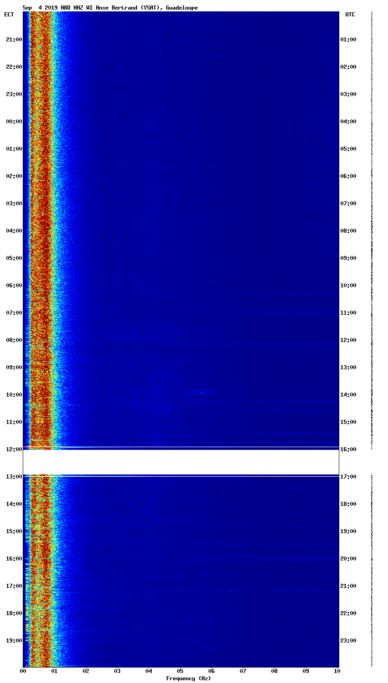This screenshot has width=388, height=683.
Task: Click the 05:00 label on UTC axis
Action: [x=348, y=149]
